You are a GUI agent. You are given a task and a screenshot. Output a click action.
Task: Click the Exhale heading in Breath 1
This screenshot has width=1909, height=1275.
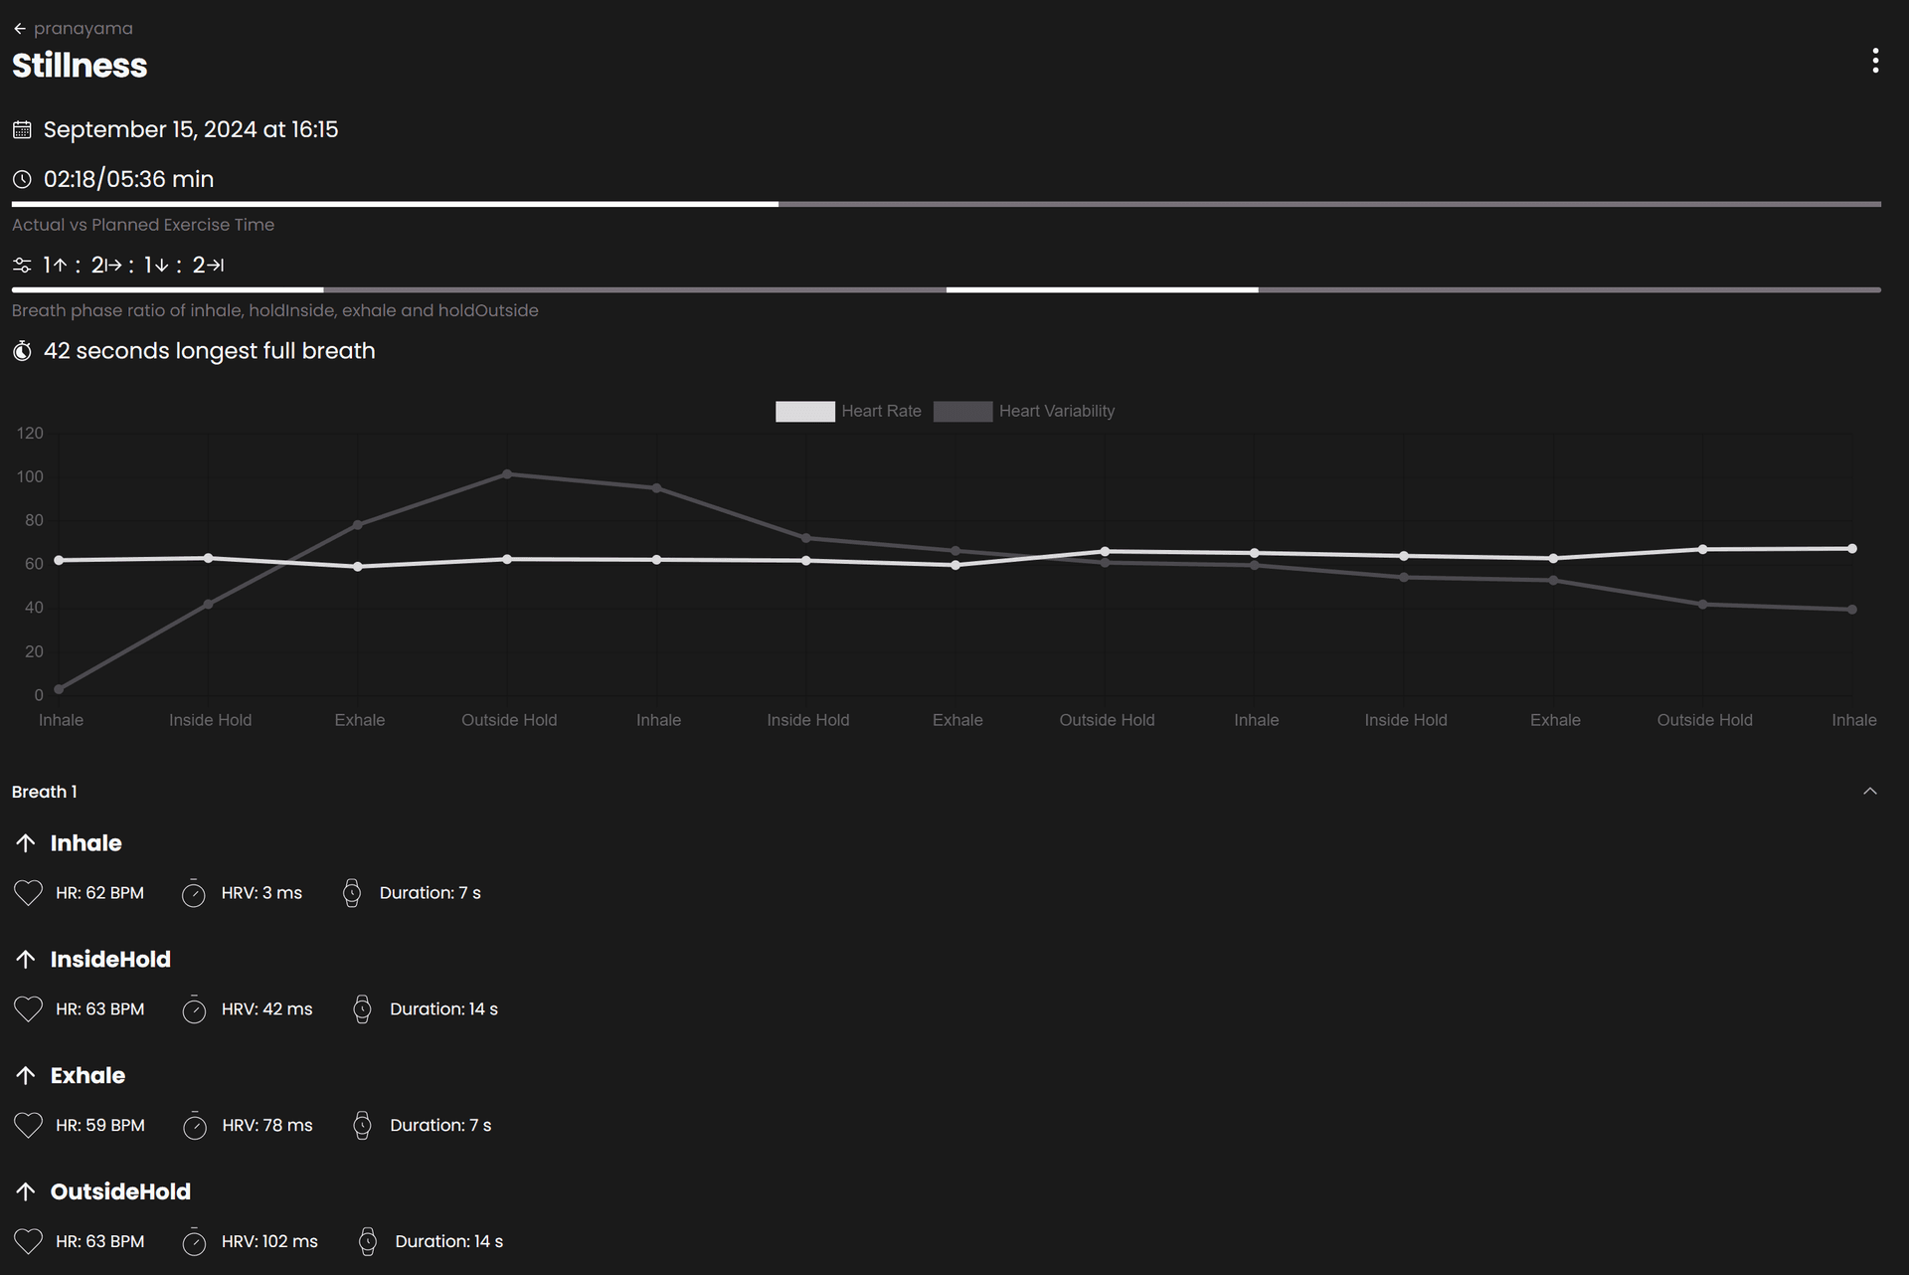(87, 1076)
